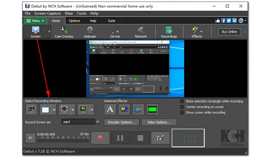The image size is (270, 157).
Task: Expand region selection dropdown arrow
Action: pyautogui.click(x=73, y=110)
